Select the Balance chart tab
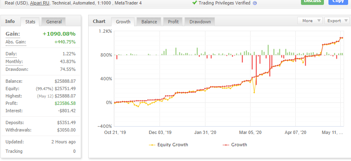This screenshot has width=351, height=161. (x=149, y=22)
